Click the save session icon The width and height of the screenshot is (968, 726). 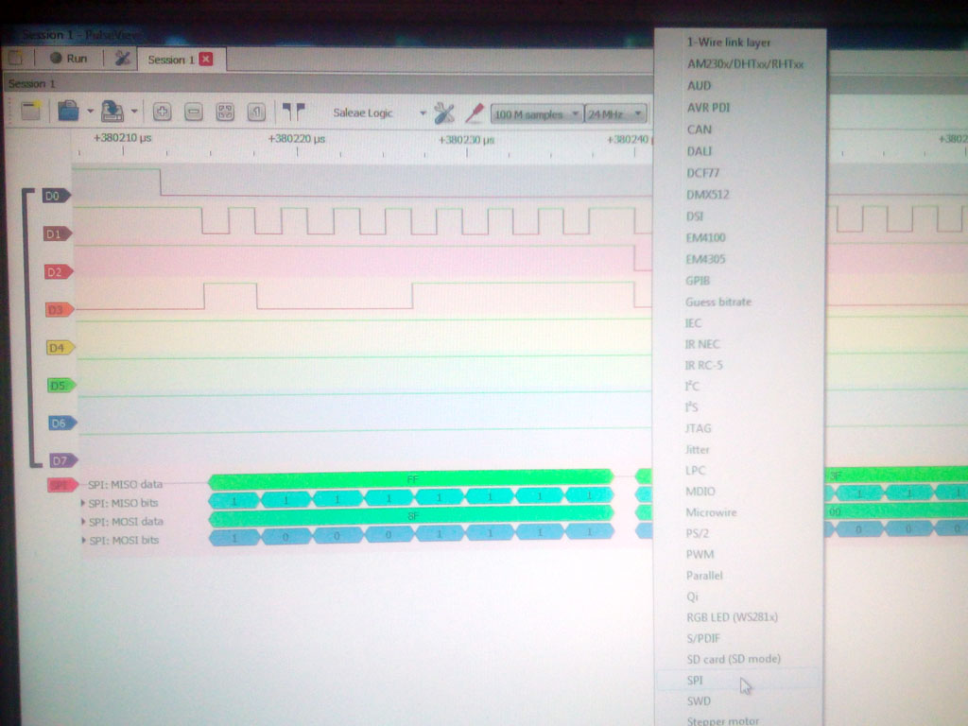112,112
